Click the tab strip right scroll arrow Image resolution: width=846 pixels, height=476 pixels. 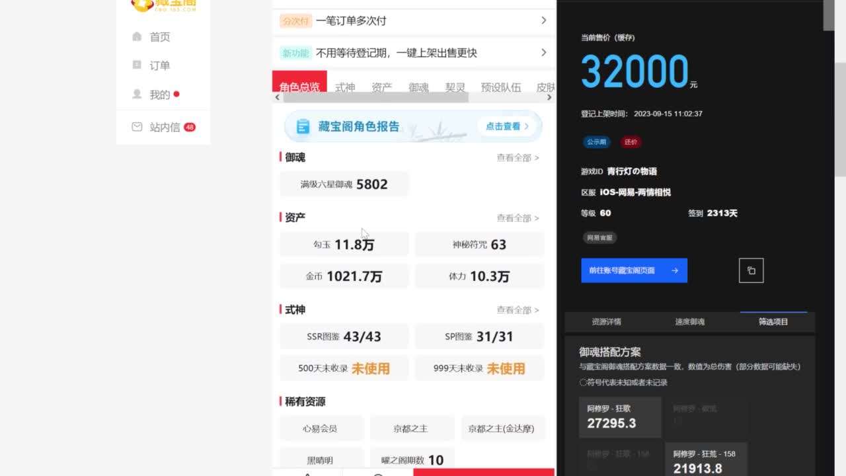(x=549, y=97)
